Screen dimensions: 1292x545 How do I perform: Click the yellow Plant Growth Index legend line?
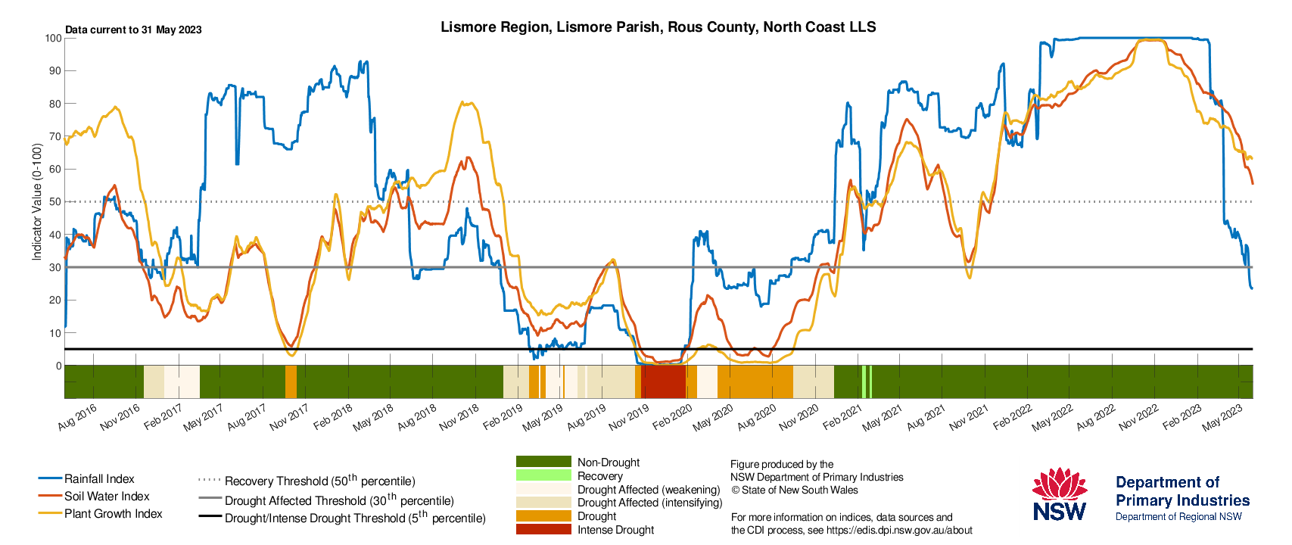click(x=50, y=513)
